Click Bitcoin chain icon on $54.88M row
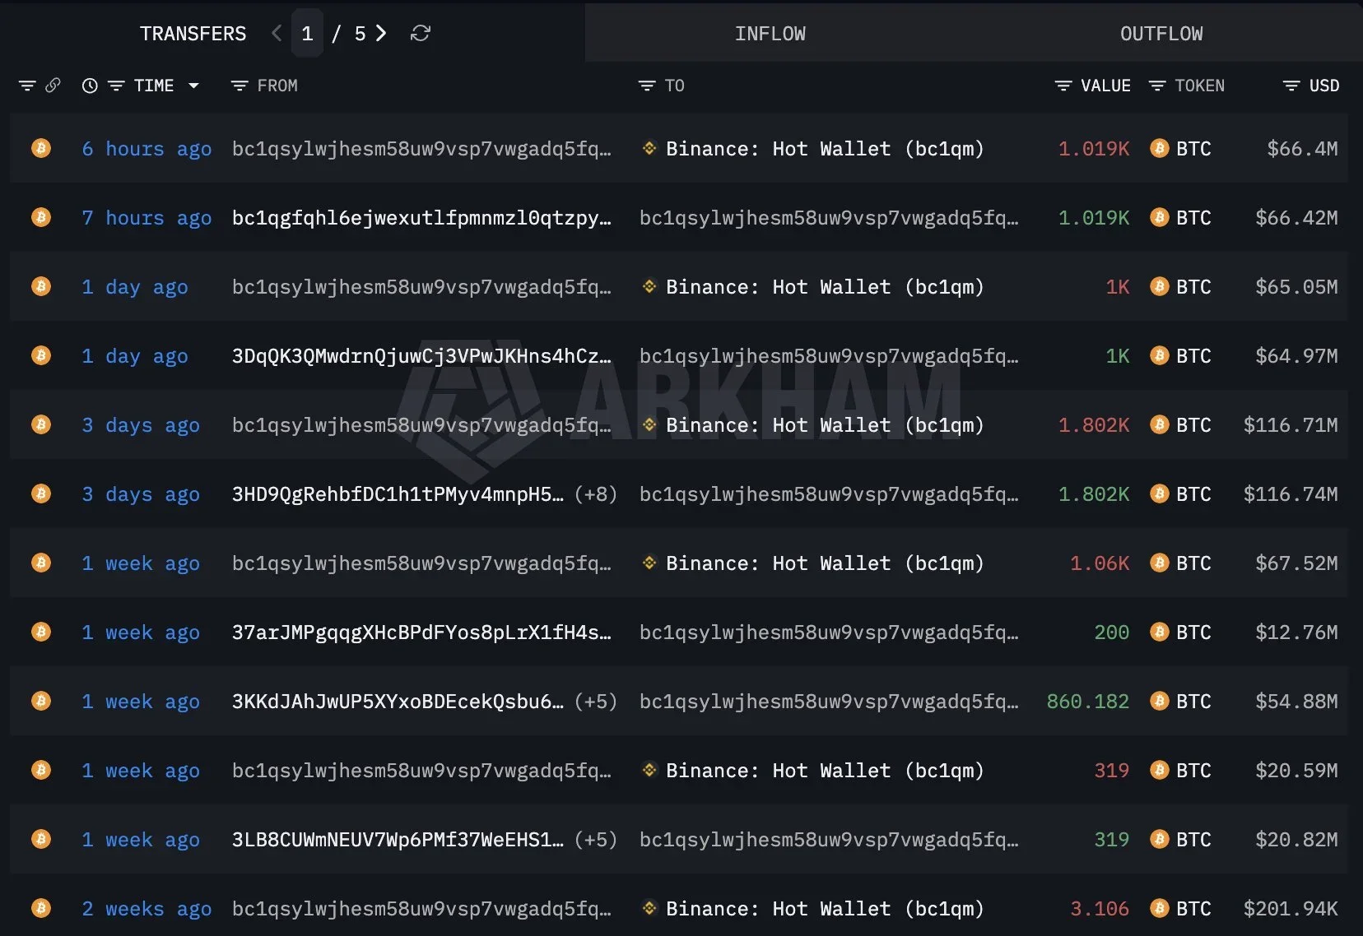Screen dimensions: 1363x936 click(x=41, y=701)
